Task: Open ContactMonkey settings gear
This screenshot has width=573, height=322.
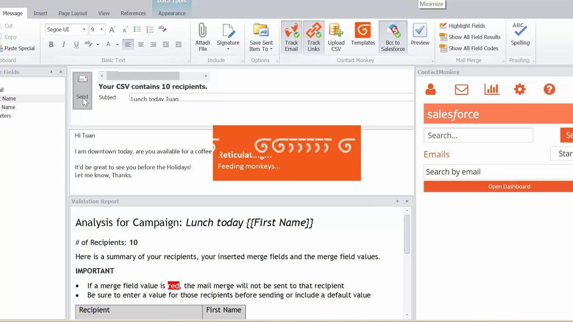Action: (519, 89)
